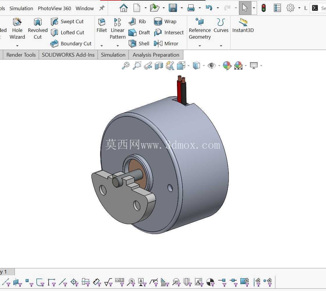Select the Shell feature
The width and height of the screenshot is (326, 291).
(139, 44)
